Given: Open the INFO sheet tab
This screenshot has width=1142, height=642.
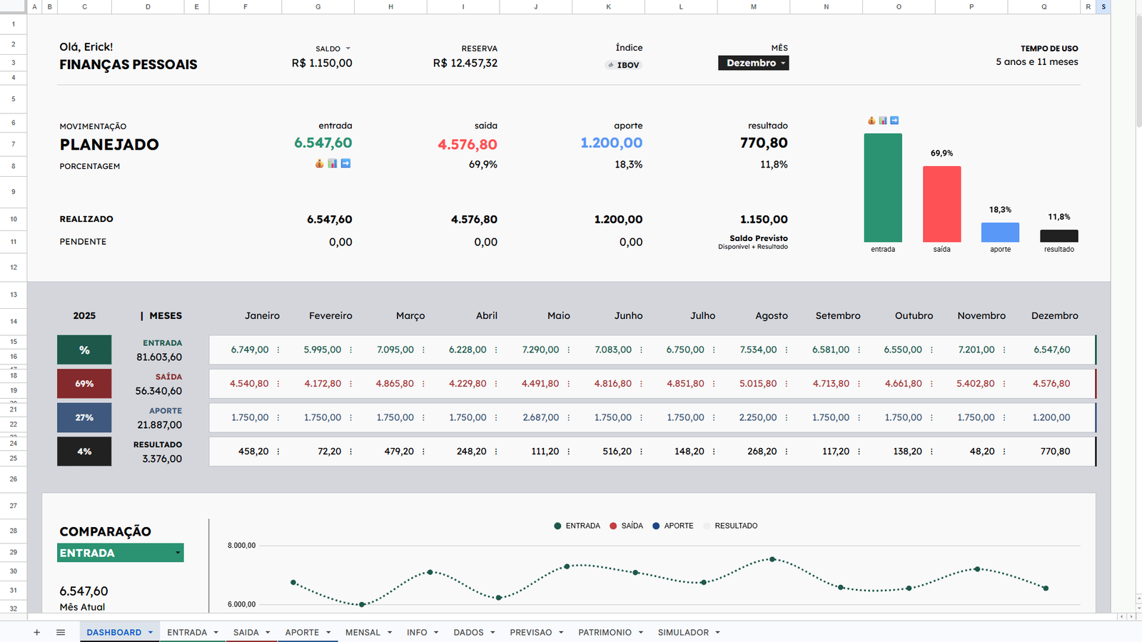Looking at the screenshot, I should [417, 633].
